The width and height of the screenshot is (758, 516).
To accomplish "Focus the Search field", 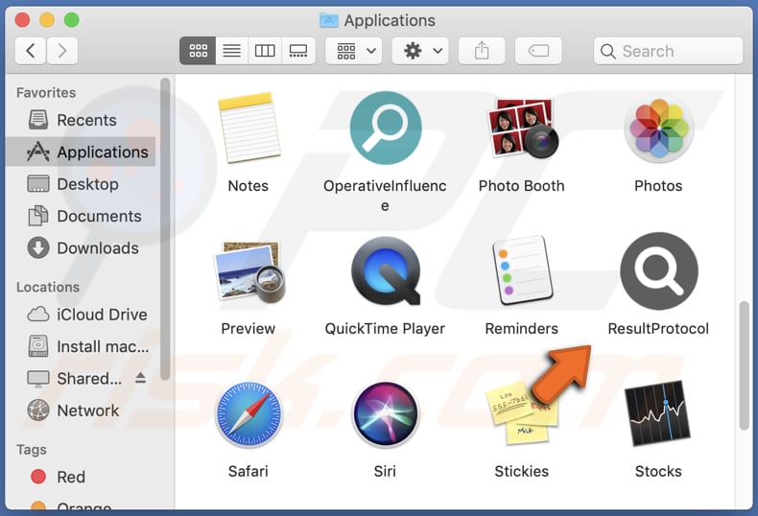I will pos(668,51).
